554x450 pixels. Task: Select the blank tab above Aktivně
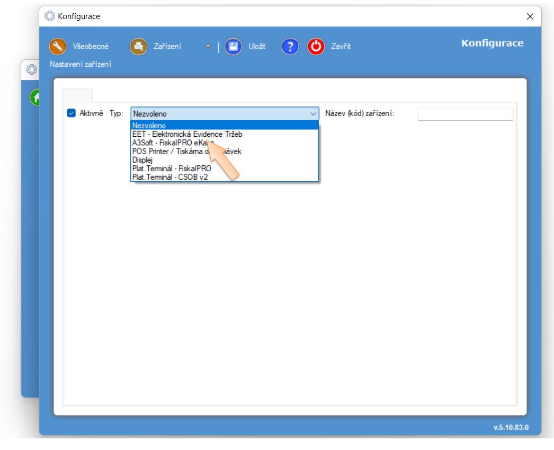tap(77, 95)
